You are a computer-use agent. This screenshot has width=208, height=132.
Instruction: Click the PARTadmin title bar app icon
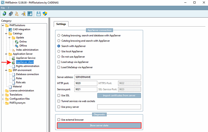click(x=3, y=2)
